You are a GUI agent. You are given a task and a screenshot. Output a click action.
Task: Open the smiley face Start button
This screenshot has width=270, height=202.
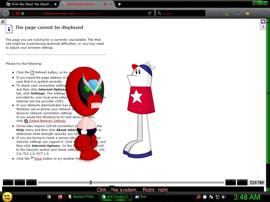(x=7, y=197)
